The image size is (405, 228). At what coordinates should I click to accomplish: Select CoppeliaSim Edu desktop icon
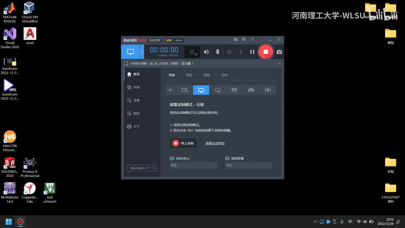(30, 193)
